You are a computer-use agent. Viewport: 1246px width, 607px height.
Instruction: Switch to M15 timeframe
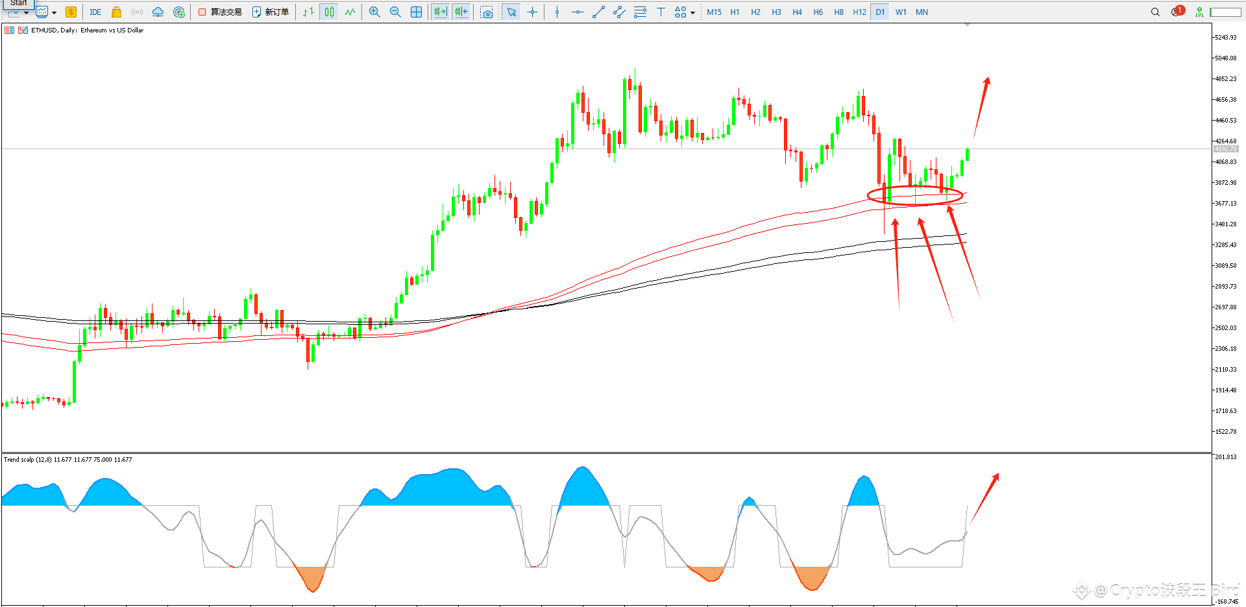[x=714, y=12]
